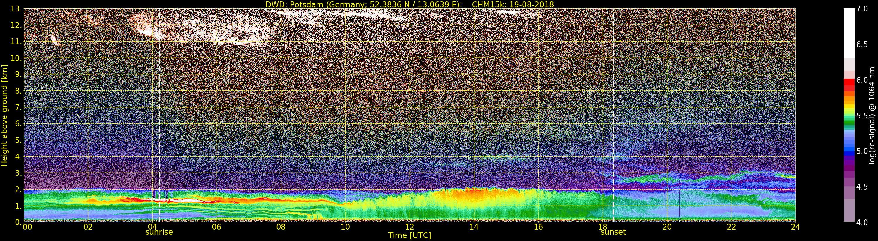Click the height axis tick '8.'
The width and height of the screenshot is (878, 241).
pyautogui.click(x=18, y=91)
